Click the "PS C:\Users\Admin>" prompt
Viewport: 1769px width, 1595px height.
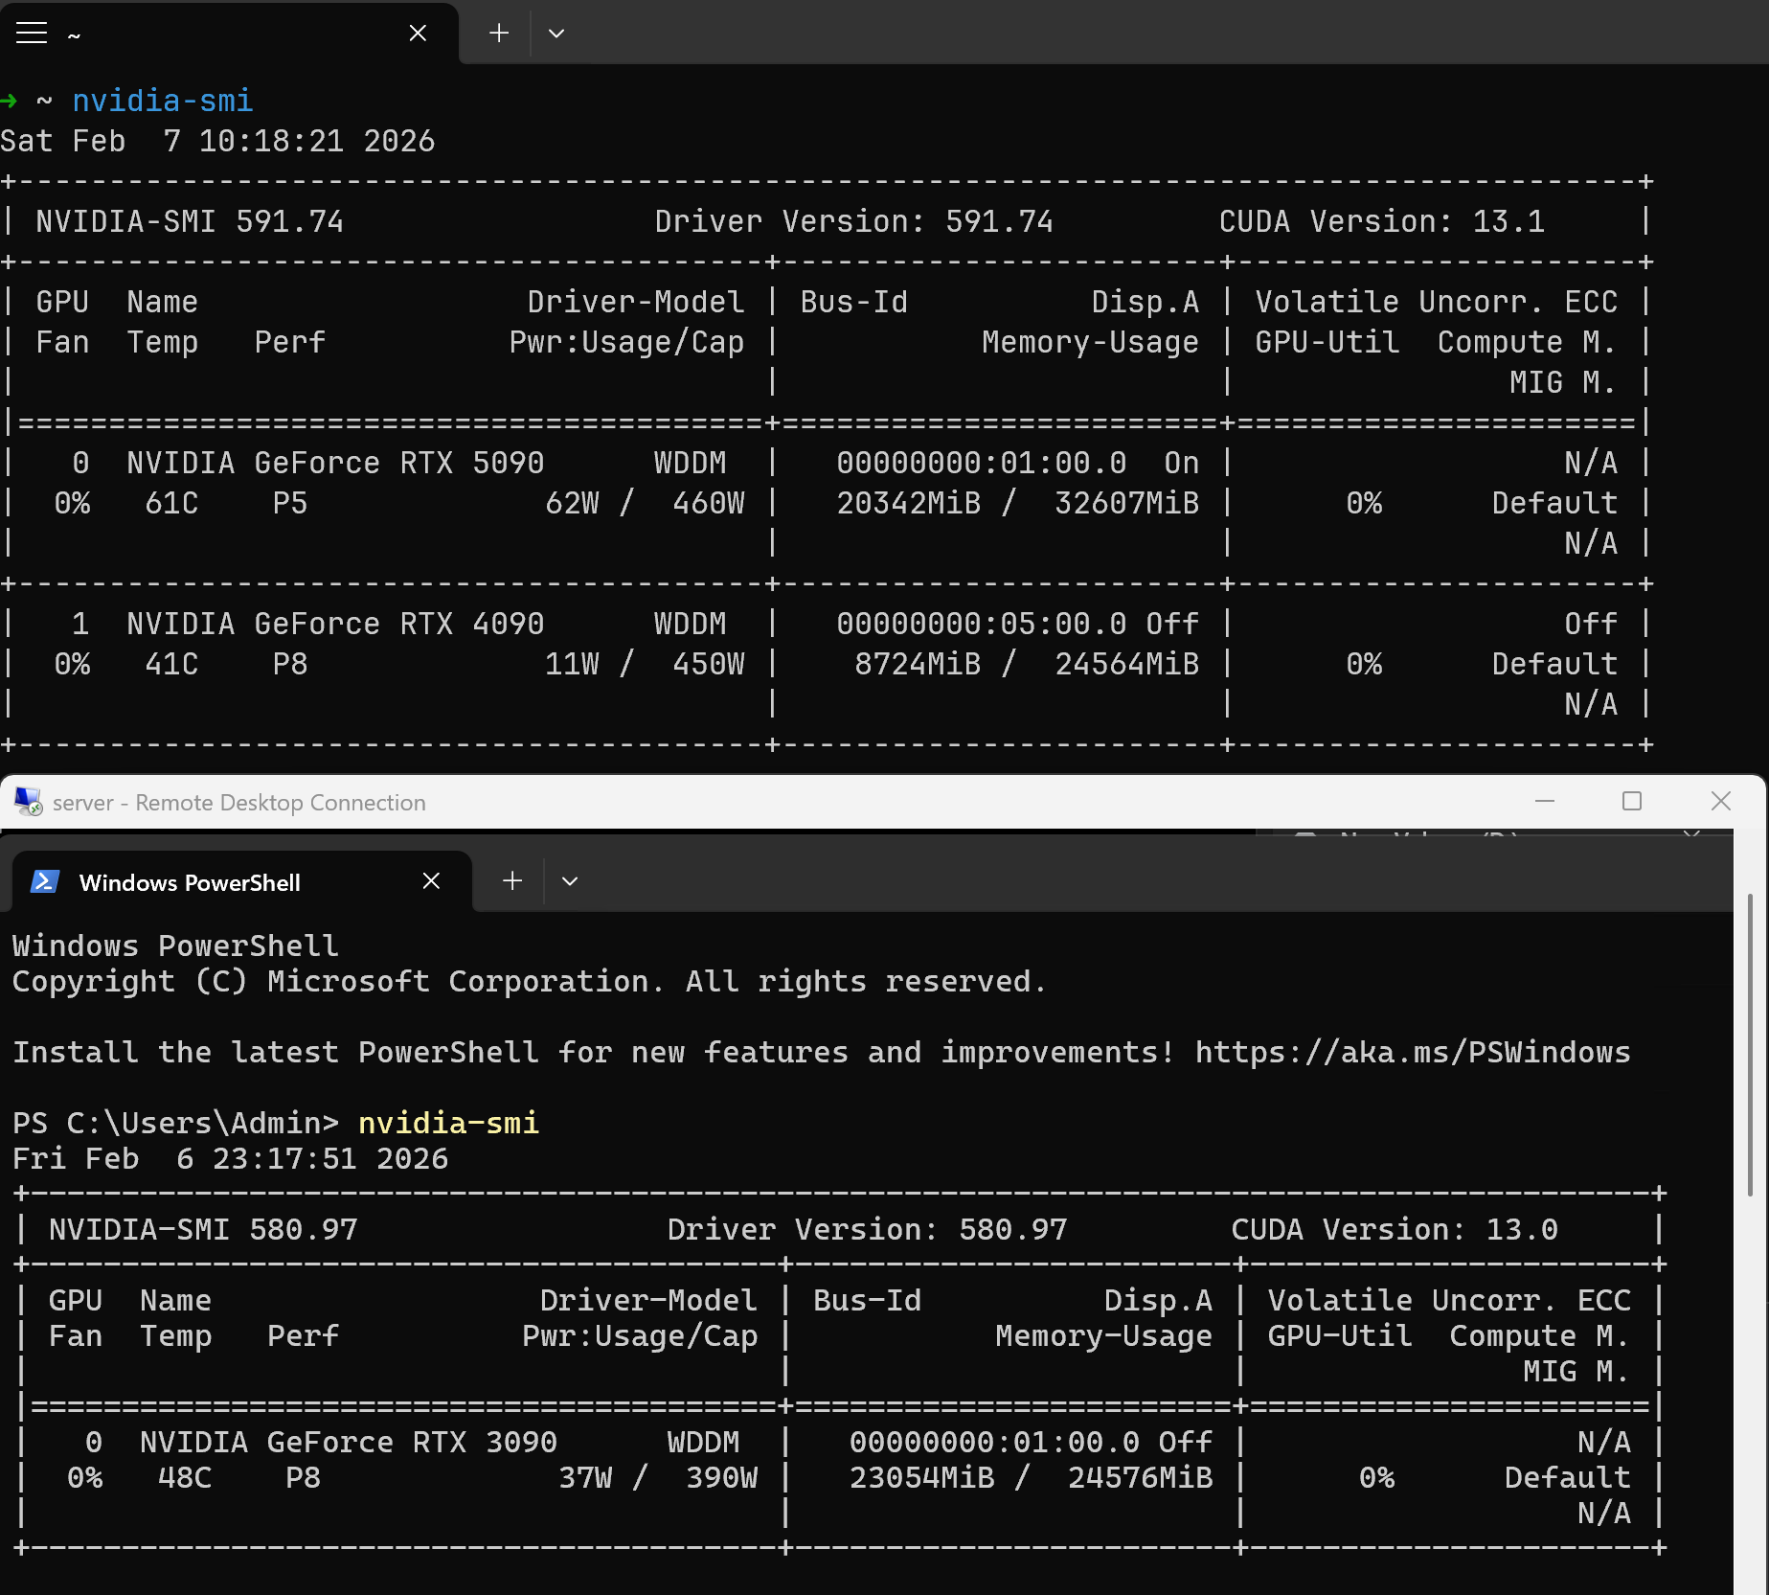pos(176,1124)
